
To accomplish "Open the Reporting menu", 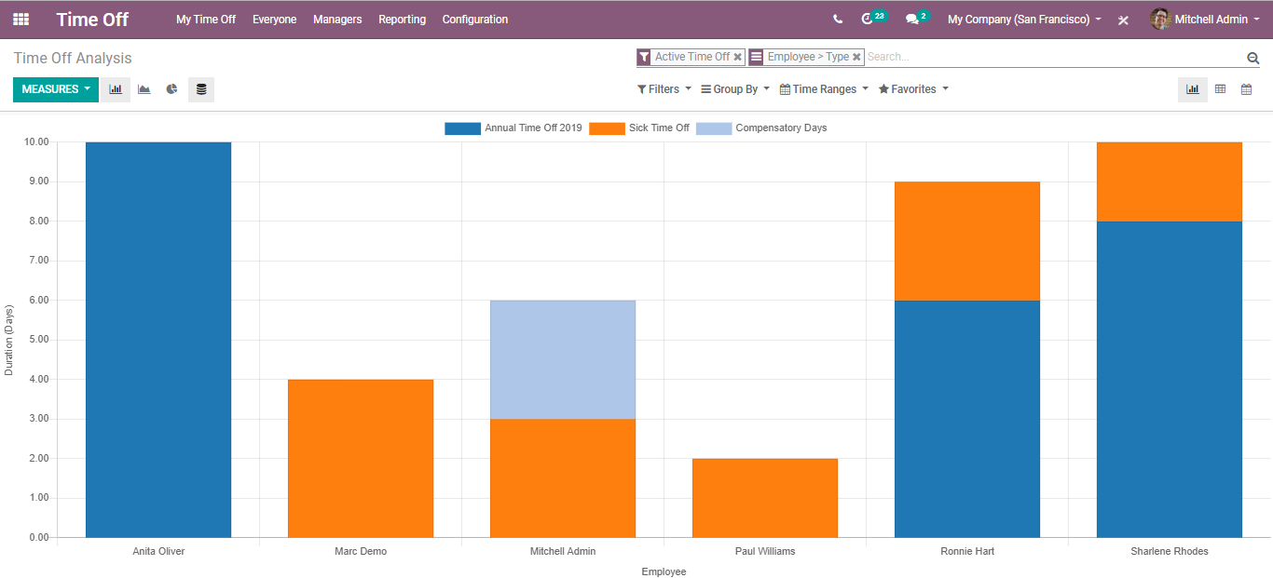I will click(402, 20).
